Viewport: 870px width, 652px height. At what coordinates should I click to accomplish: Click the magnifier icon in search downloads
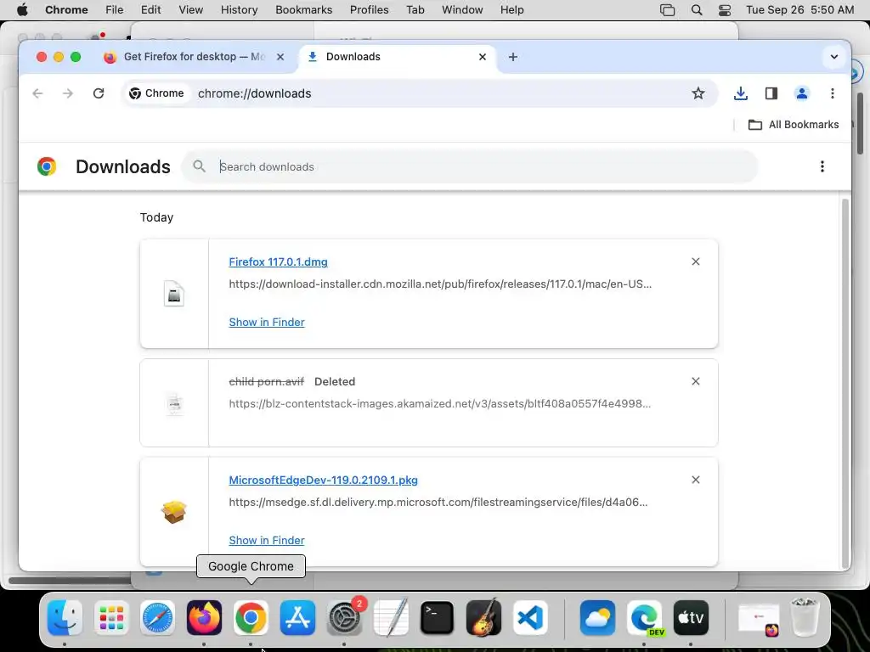pyautogui.click(x=199, y=166)
